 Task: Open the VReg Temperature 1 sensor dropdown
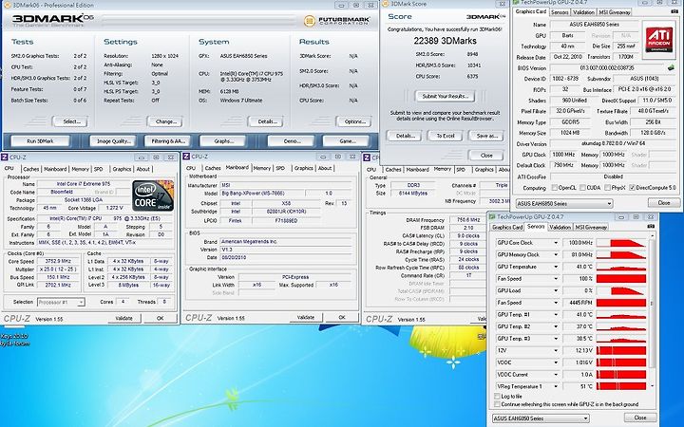point(556,386)
